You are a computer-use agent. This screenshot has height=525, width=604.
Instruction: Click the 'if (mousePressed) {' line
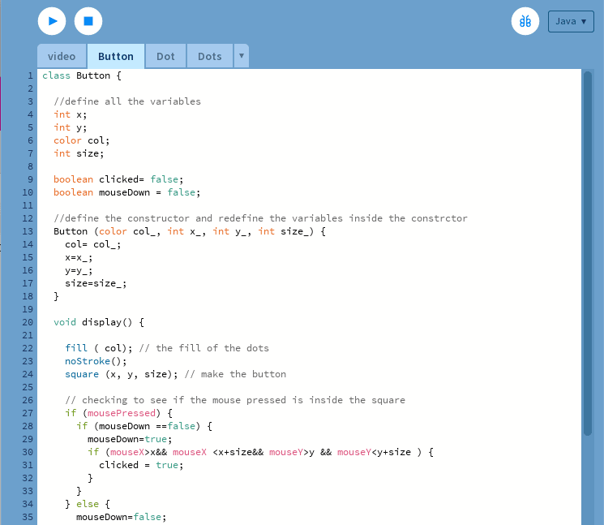tap(118, 413)
